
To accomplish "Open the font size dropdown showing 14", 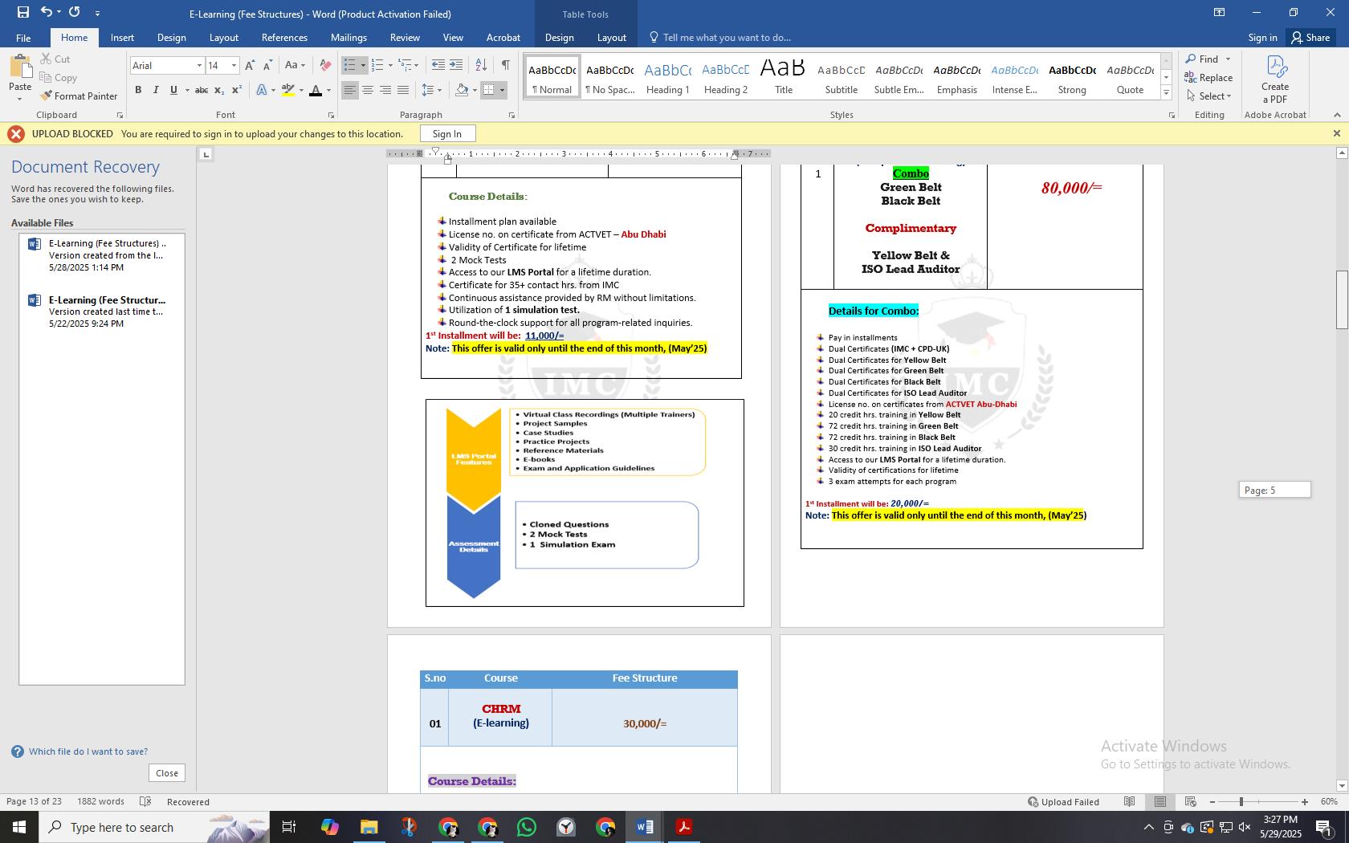I will 234,65.
